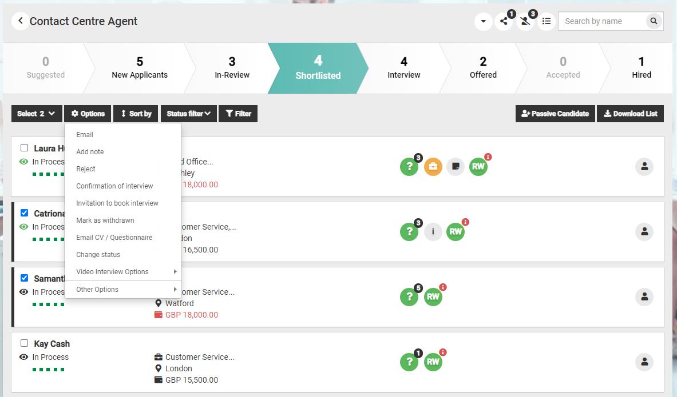The height and width of the screenshot is (397, 677).
Task: Switch to list view icon in header
Action: pyautogui.click(x=547, y=21)
